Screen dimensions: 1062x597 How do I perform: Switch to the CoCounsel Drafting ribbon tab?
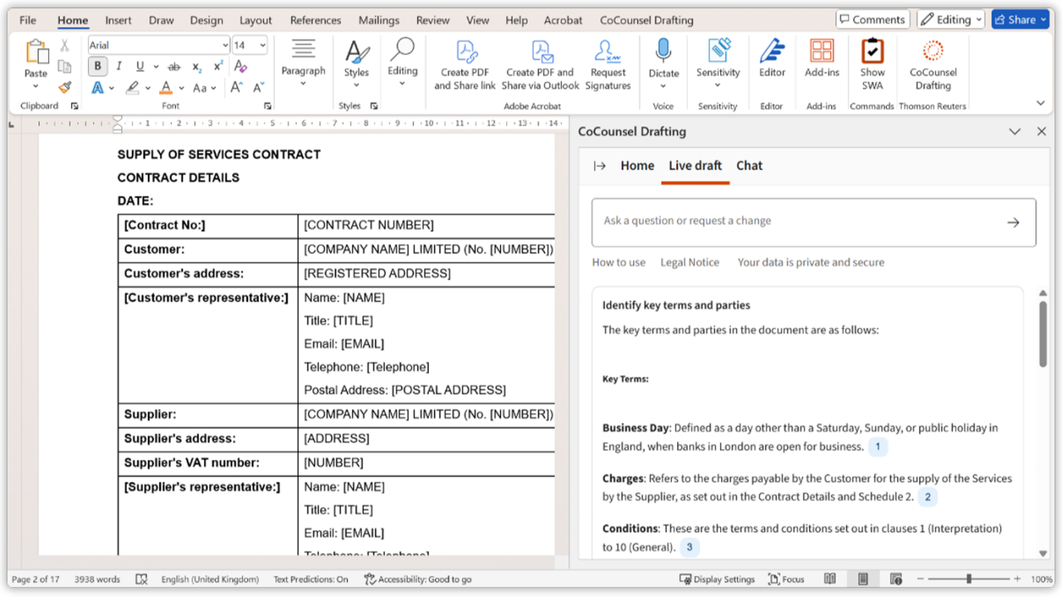pyautogui.click(x=645, y=20)
